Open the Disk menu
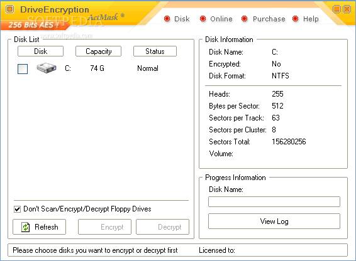 [x=182, y=19]
